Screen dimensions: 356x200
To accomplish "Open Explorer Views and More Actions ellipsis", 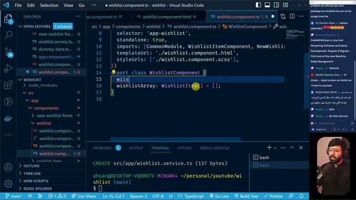I will [x=78, y=16].
